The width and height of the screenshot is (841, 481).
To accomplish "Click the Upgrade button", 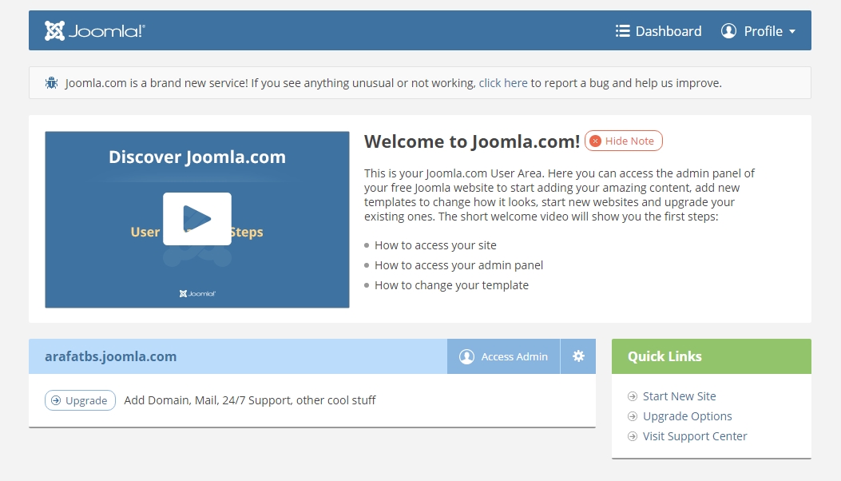I will click(80, 400).
